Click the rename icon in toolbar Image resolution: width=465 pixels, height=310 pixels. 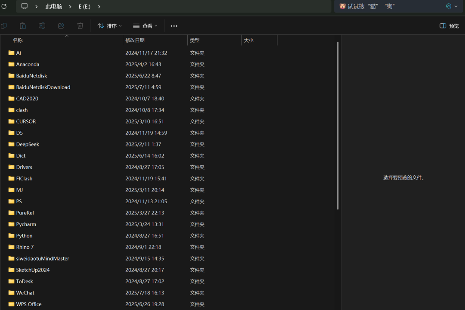click(x=42, y=26)
